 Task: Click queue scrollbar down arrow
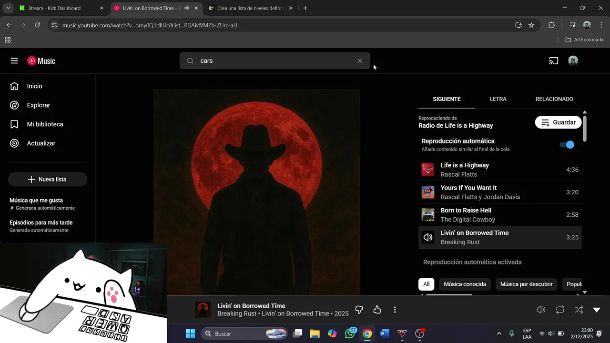[x=585, y=292]
